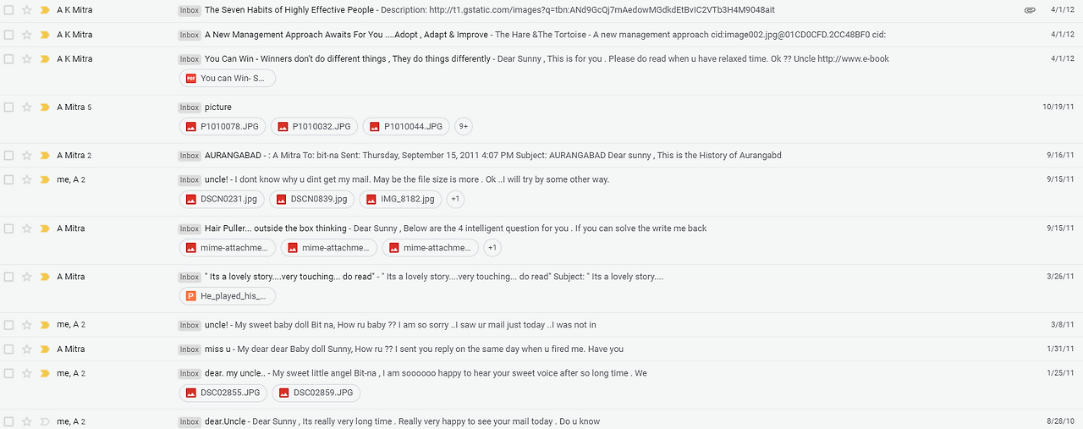The image size is (1083, 429).
Task: Toggle importance marker on 'AURANGABAD' email
Action: point(45,156)
